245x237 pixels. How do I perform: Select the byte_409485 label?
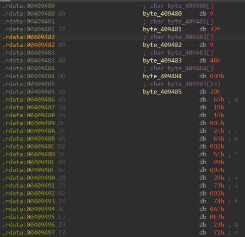coord(162,92)
